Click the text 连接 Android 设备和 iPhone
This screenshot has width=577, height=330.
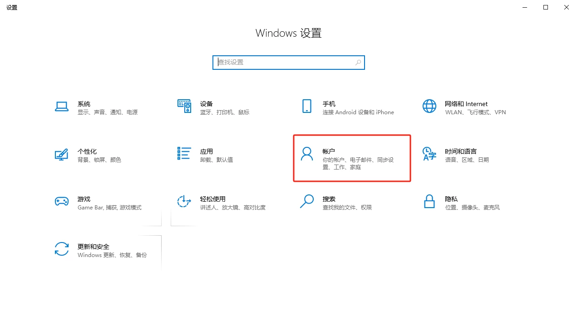(358, 112)
